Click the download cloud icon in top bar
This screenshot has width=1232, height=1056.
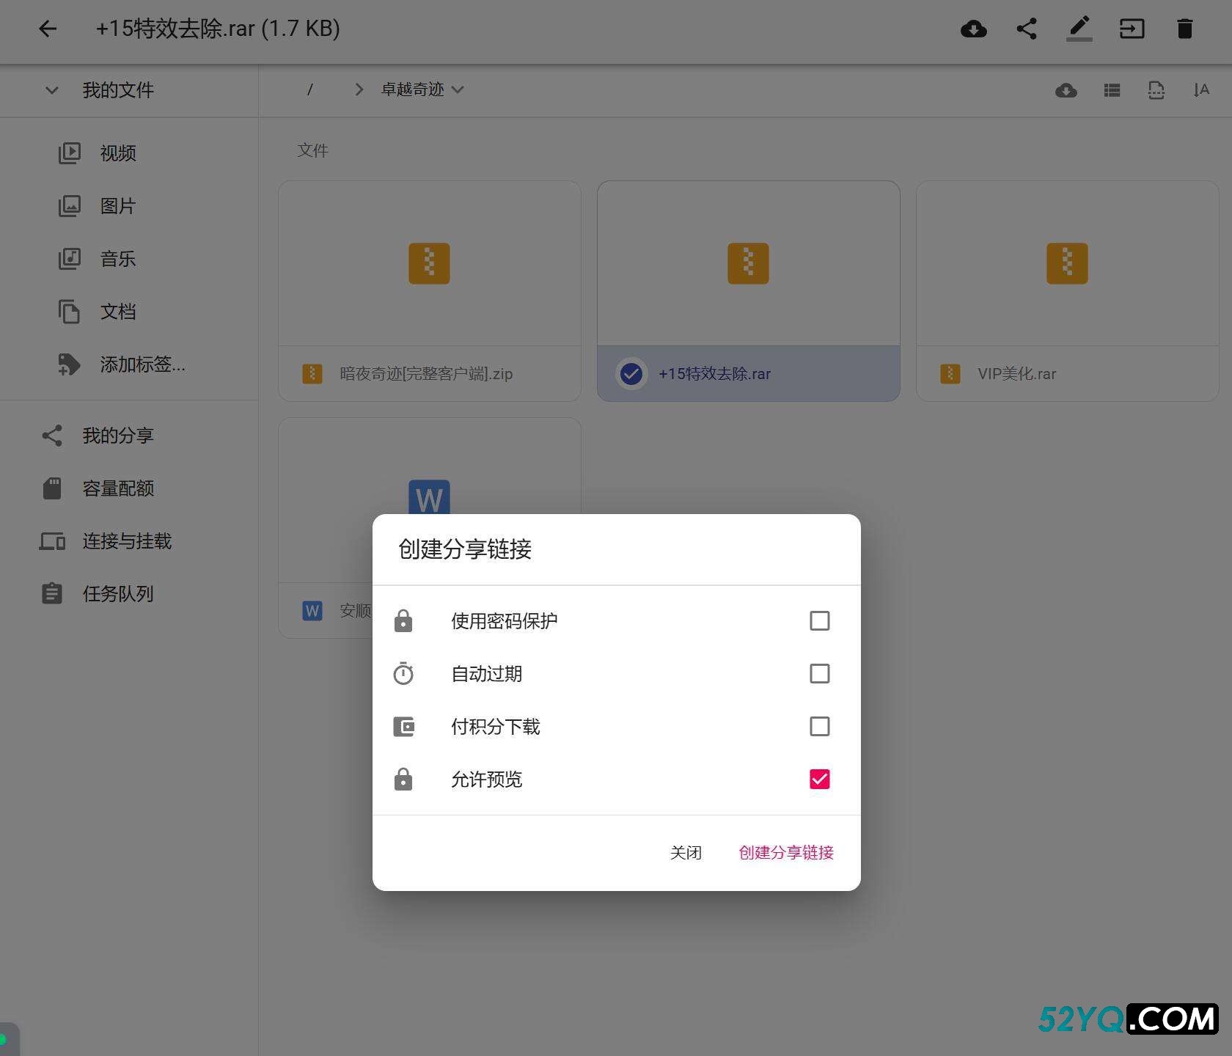pos(973,29)
